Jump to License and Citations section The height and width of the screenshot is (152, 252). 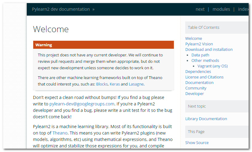pyautogui.click(x=204, y=77)
